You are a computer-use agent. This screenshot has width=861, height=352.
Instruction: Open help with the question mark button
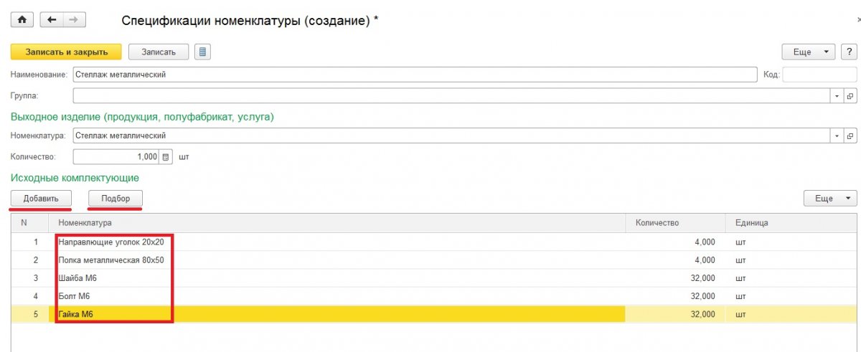(849, 52)
